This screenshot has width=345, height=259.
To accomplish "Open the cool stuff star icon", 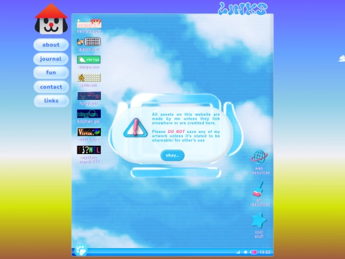I will [x=259, y=221].
